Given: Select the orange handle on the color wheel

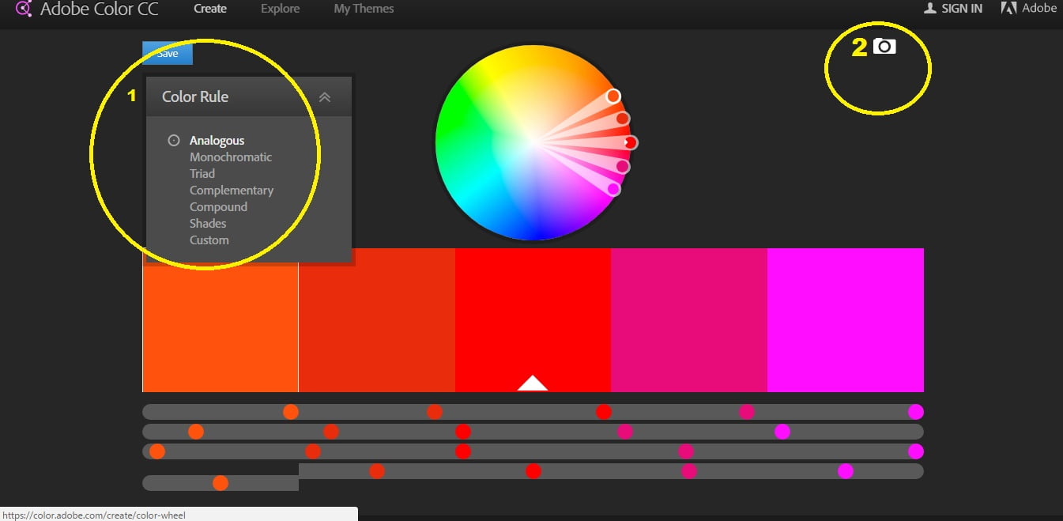Looking at the screenshot, I should (x=613, y=96).
